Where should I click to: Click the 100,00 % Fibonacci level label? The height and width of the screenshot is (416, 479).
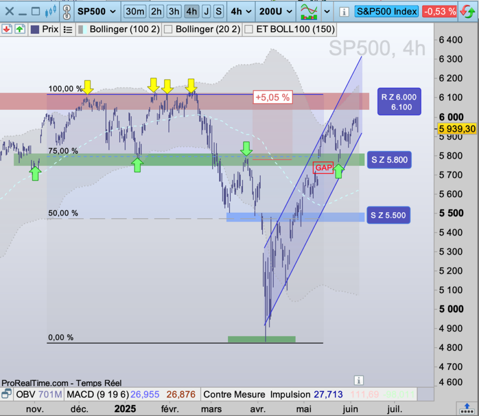point(65,89)
